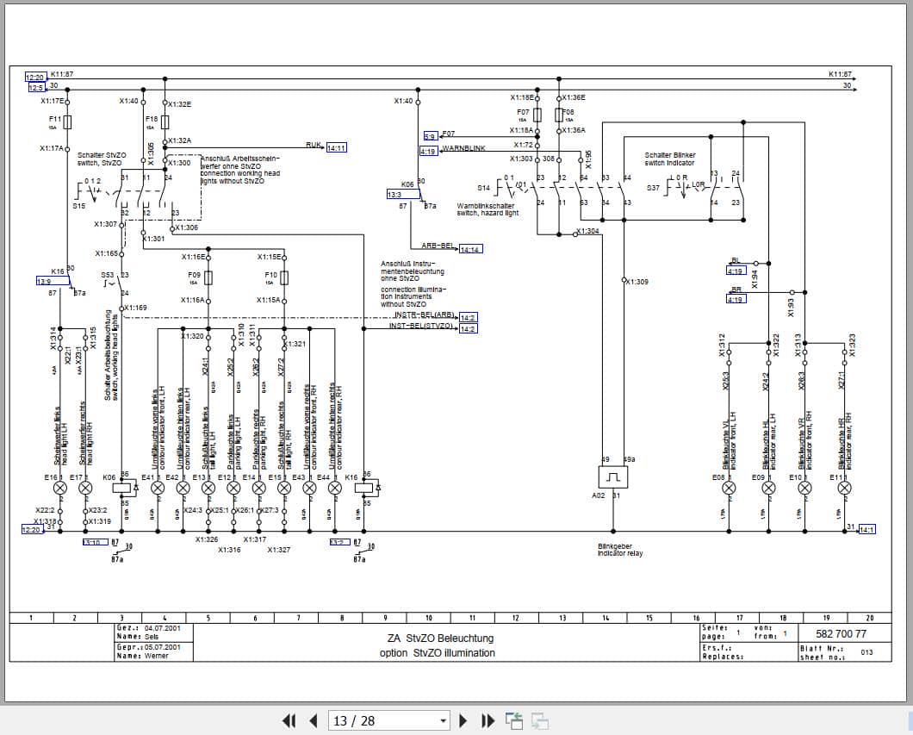
Task: Open the 14:2 link beside INST-BEL(STVZO)
Action: (x=468, y=329)
